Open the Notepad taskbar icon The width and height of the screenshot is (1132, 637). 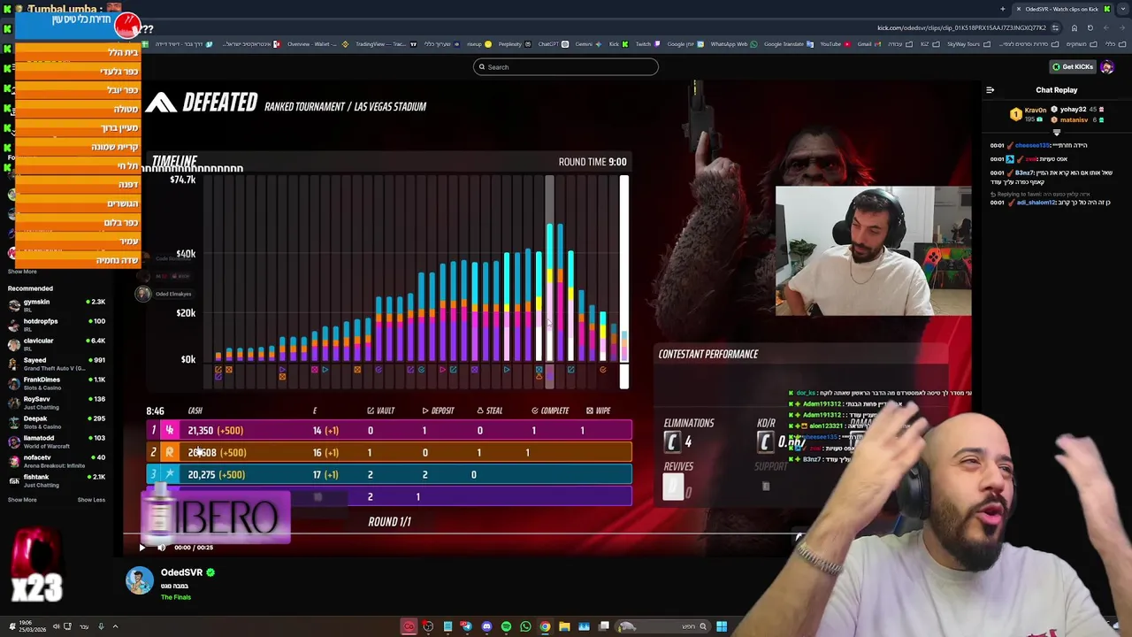(x=447, y=626)
